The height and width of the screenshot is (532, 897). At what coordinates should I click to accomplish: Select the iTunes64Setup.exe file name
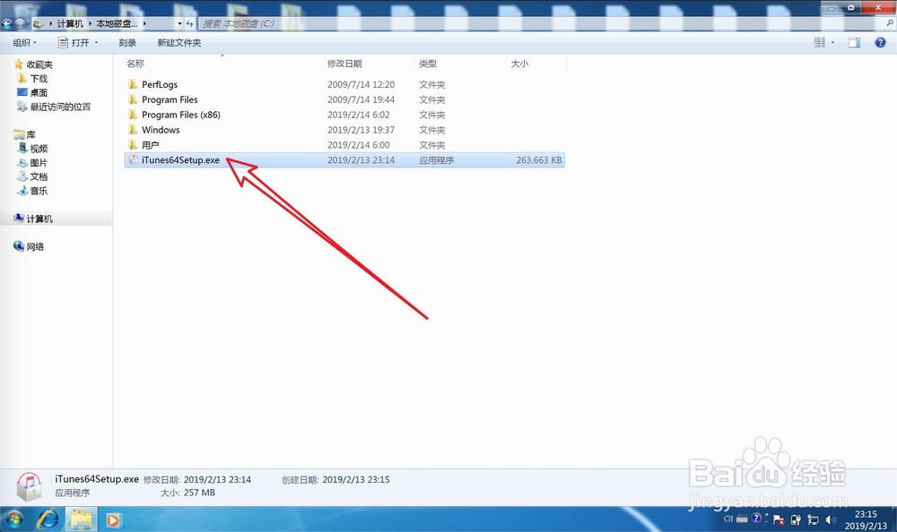click(x=181, y=160)
